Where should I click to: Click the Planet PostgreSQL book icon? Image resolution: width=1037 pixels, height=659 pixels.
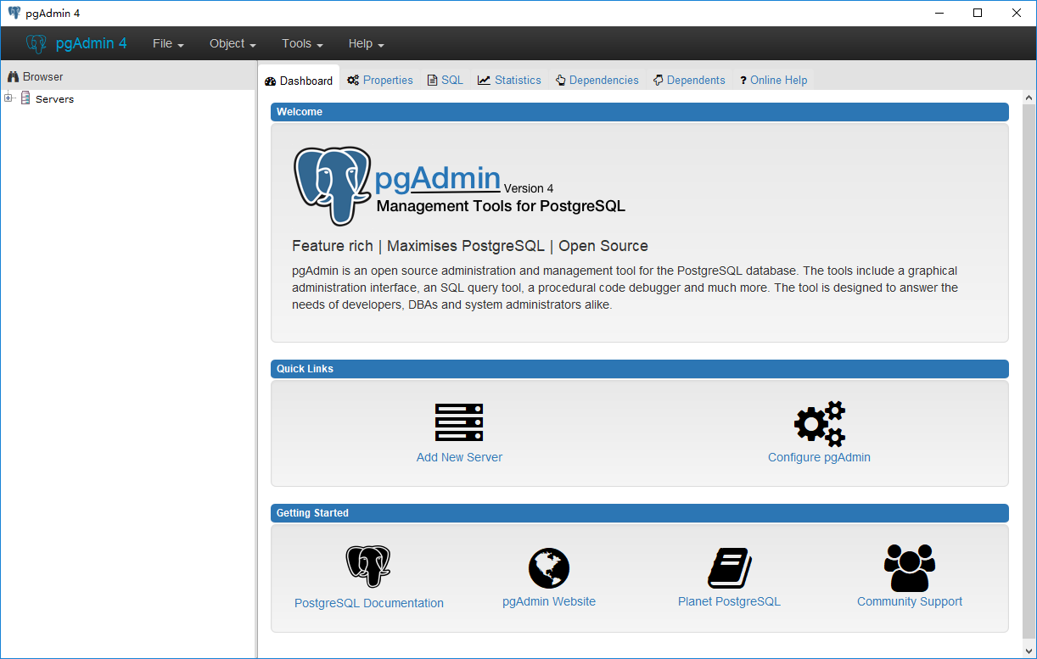729,567
